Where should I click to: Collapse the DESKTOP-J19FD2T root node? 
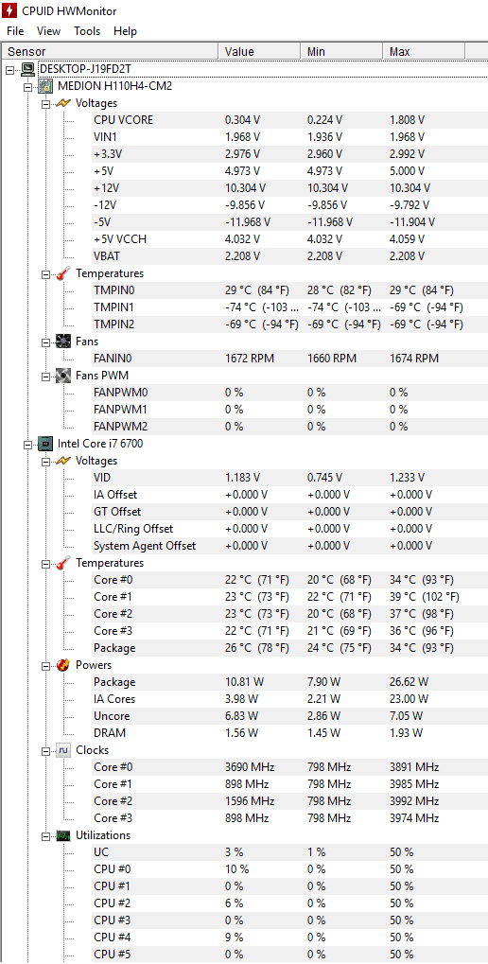(9, 69)
